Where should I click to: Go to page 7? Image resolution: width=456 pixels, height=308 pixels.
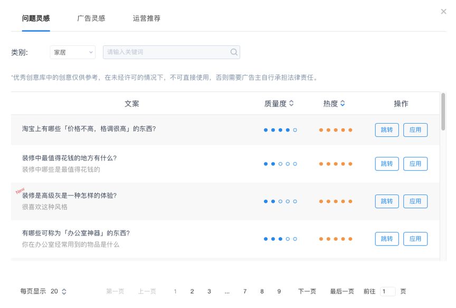coord(245,292)
